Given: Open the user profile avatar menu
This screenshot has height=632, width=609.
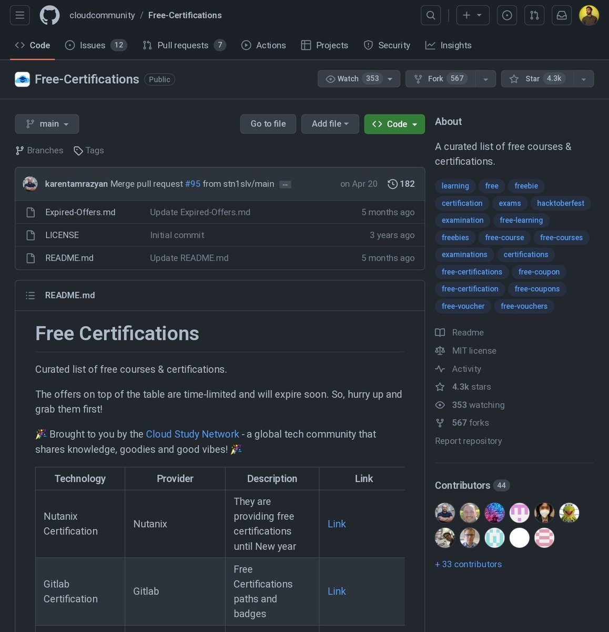Looking at the screenshot, I should 589,15.
